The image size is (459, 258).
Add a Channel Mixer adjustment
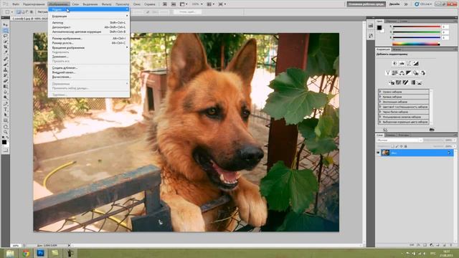[422, 73]
